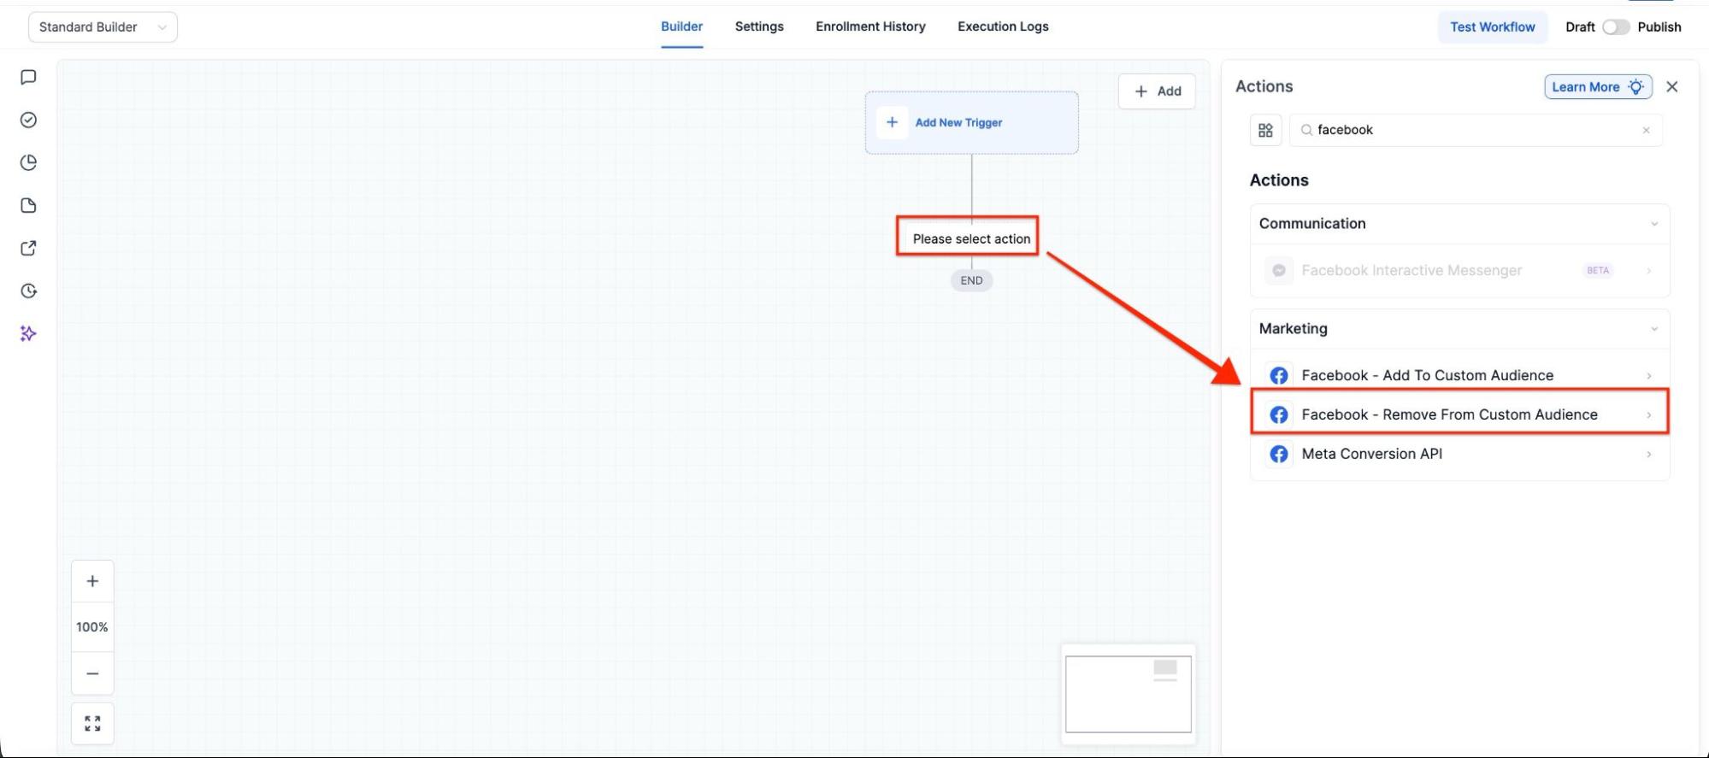Click the checkmark circle sidebar icon
Screen dimensions: 1709x758
point(28,120)
